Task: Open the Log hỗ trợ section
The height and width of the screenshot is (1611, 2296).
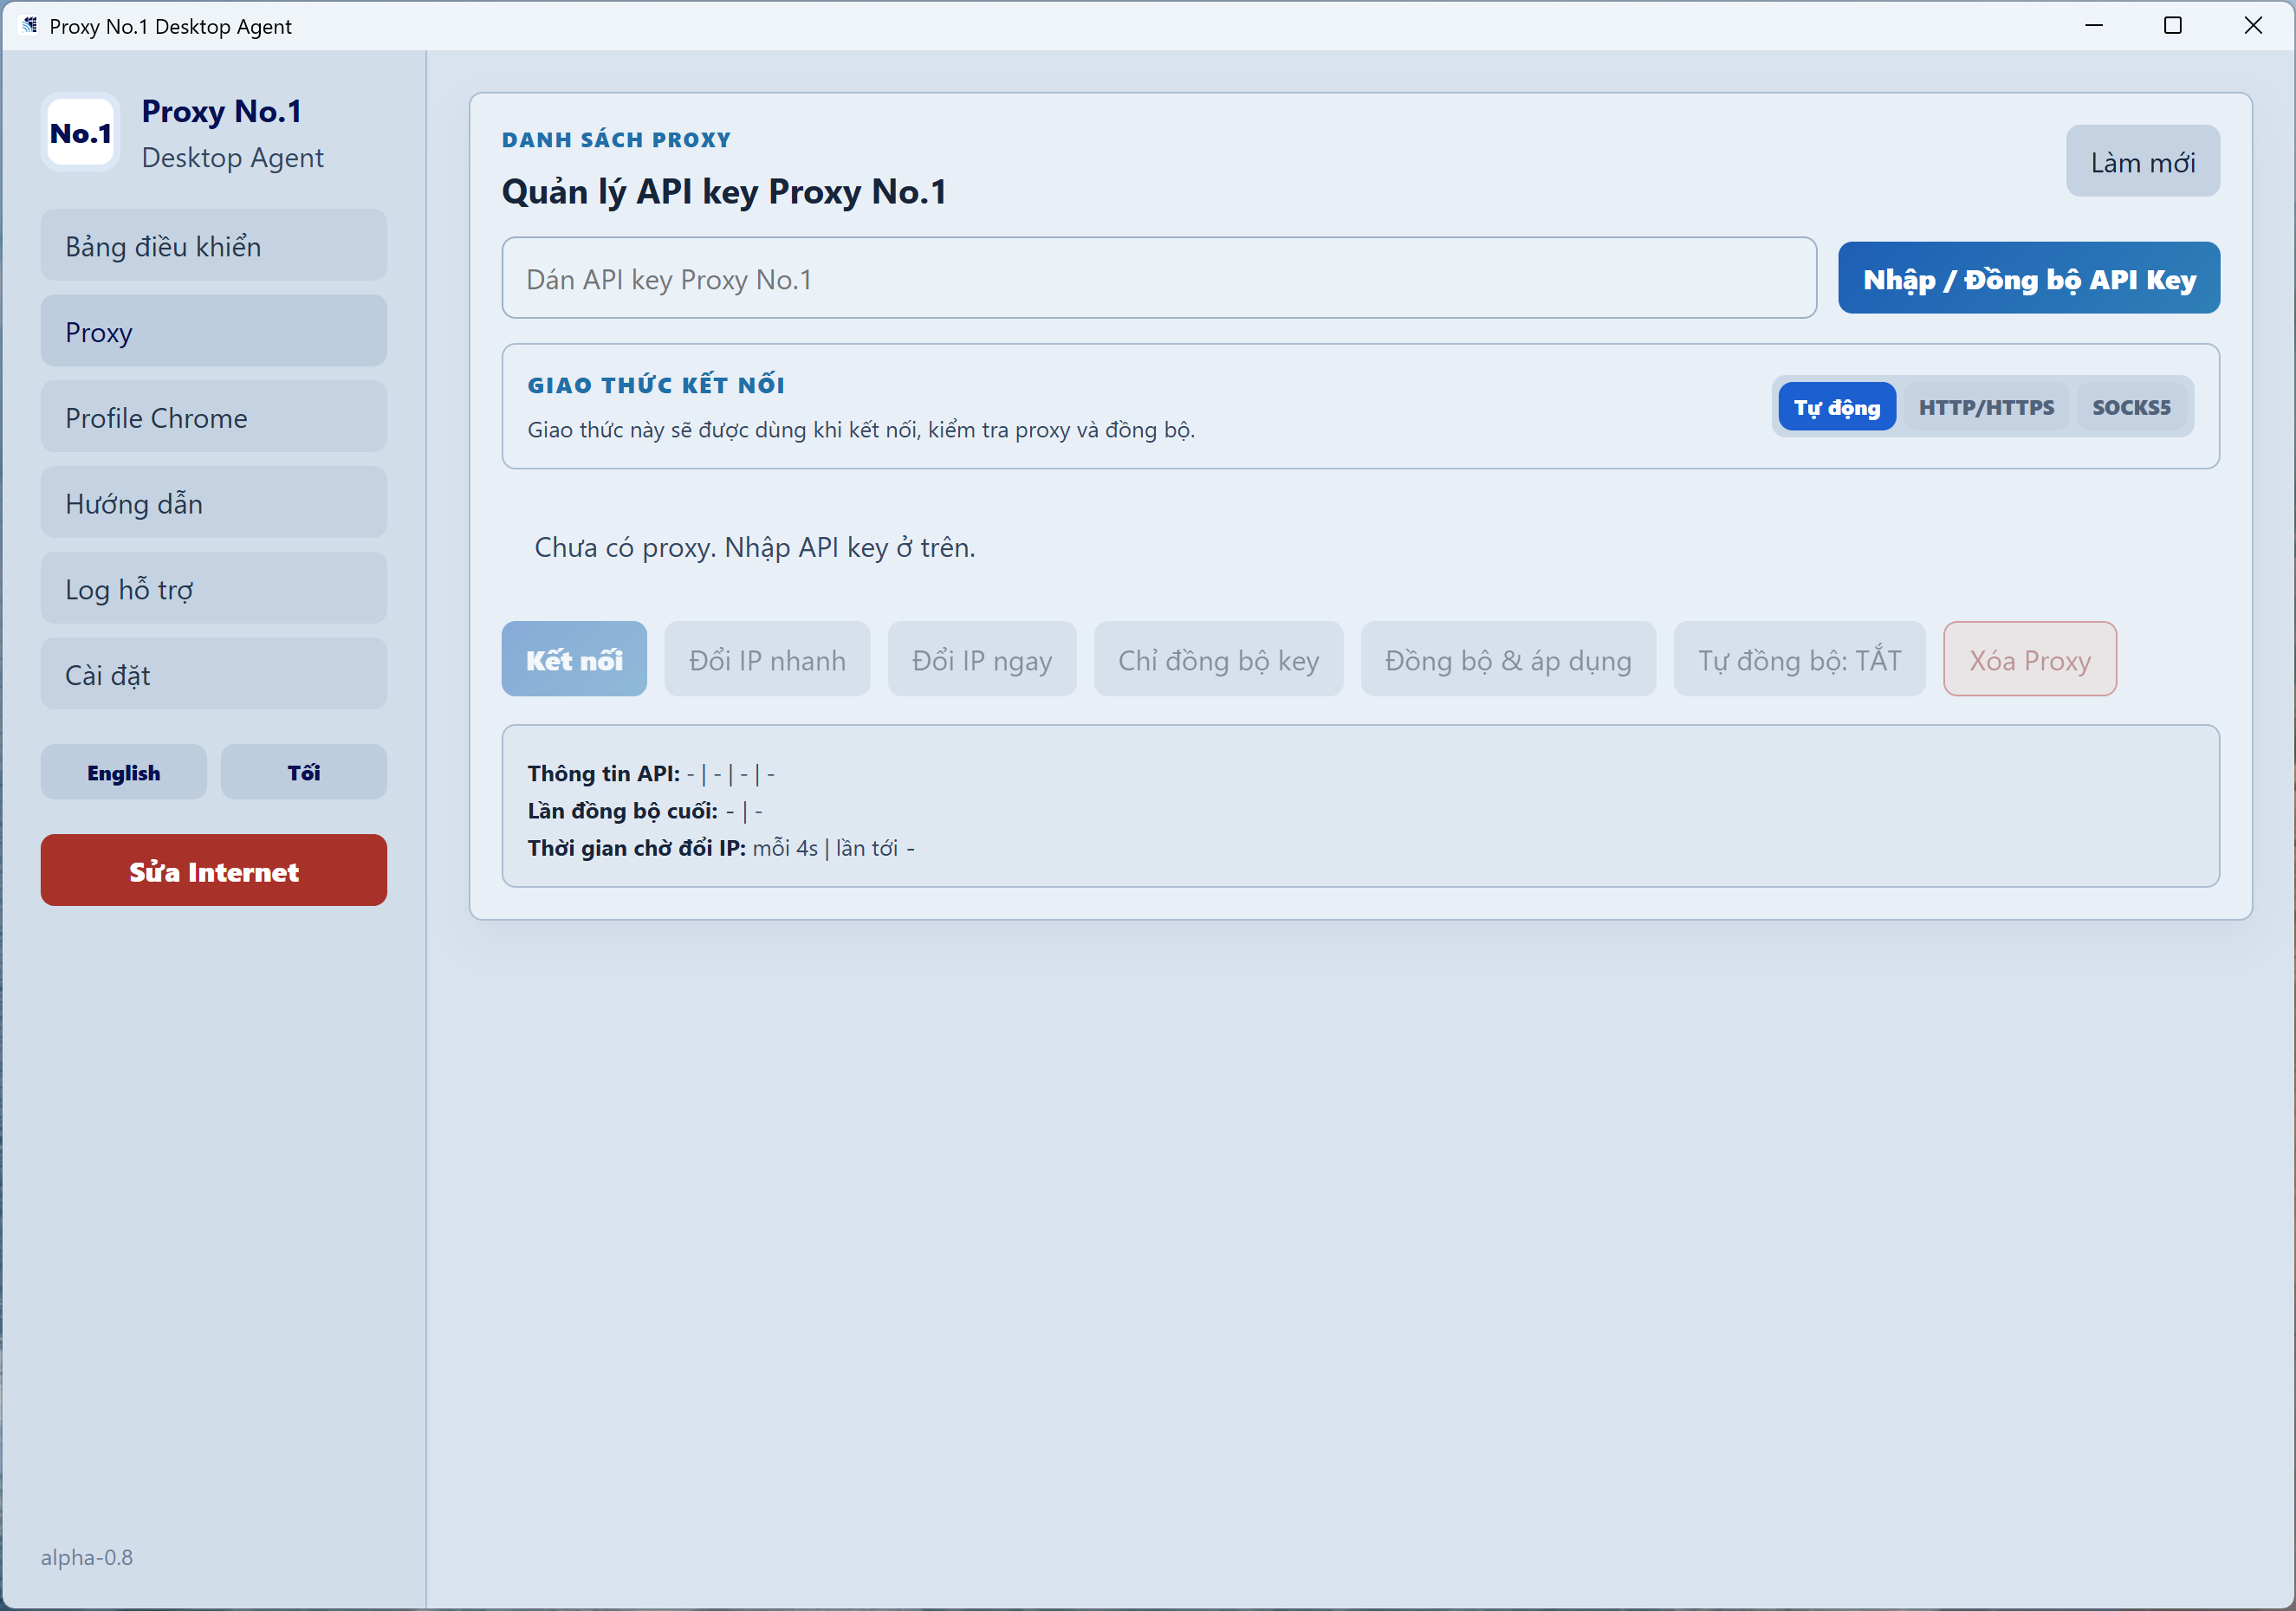Action: 213,589
